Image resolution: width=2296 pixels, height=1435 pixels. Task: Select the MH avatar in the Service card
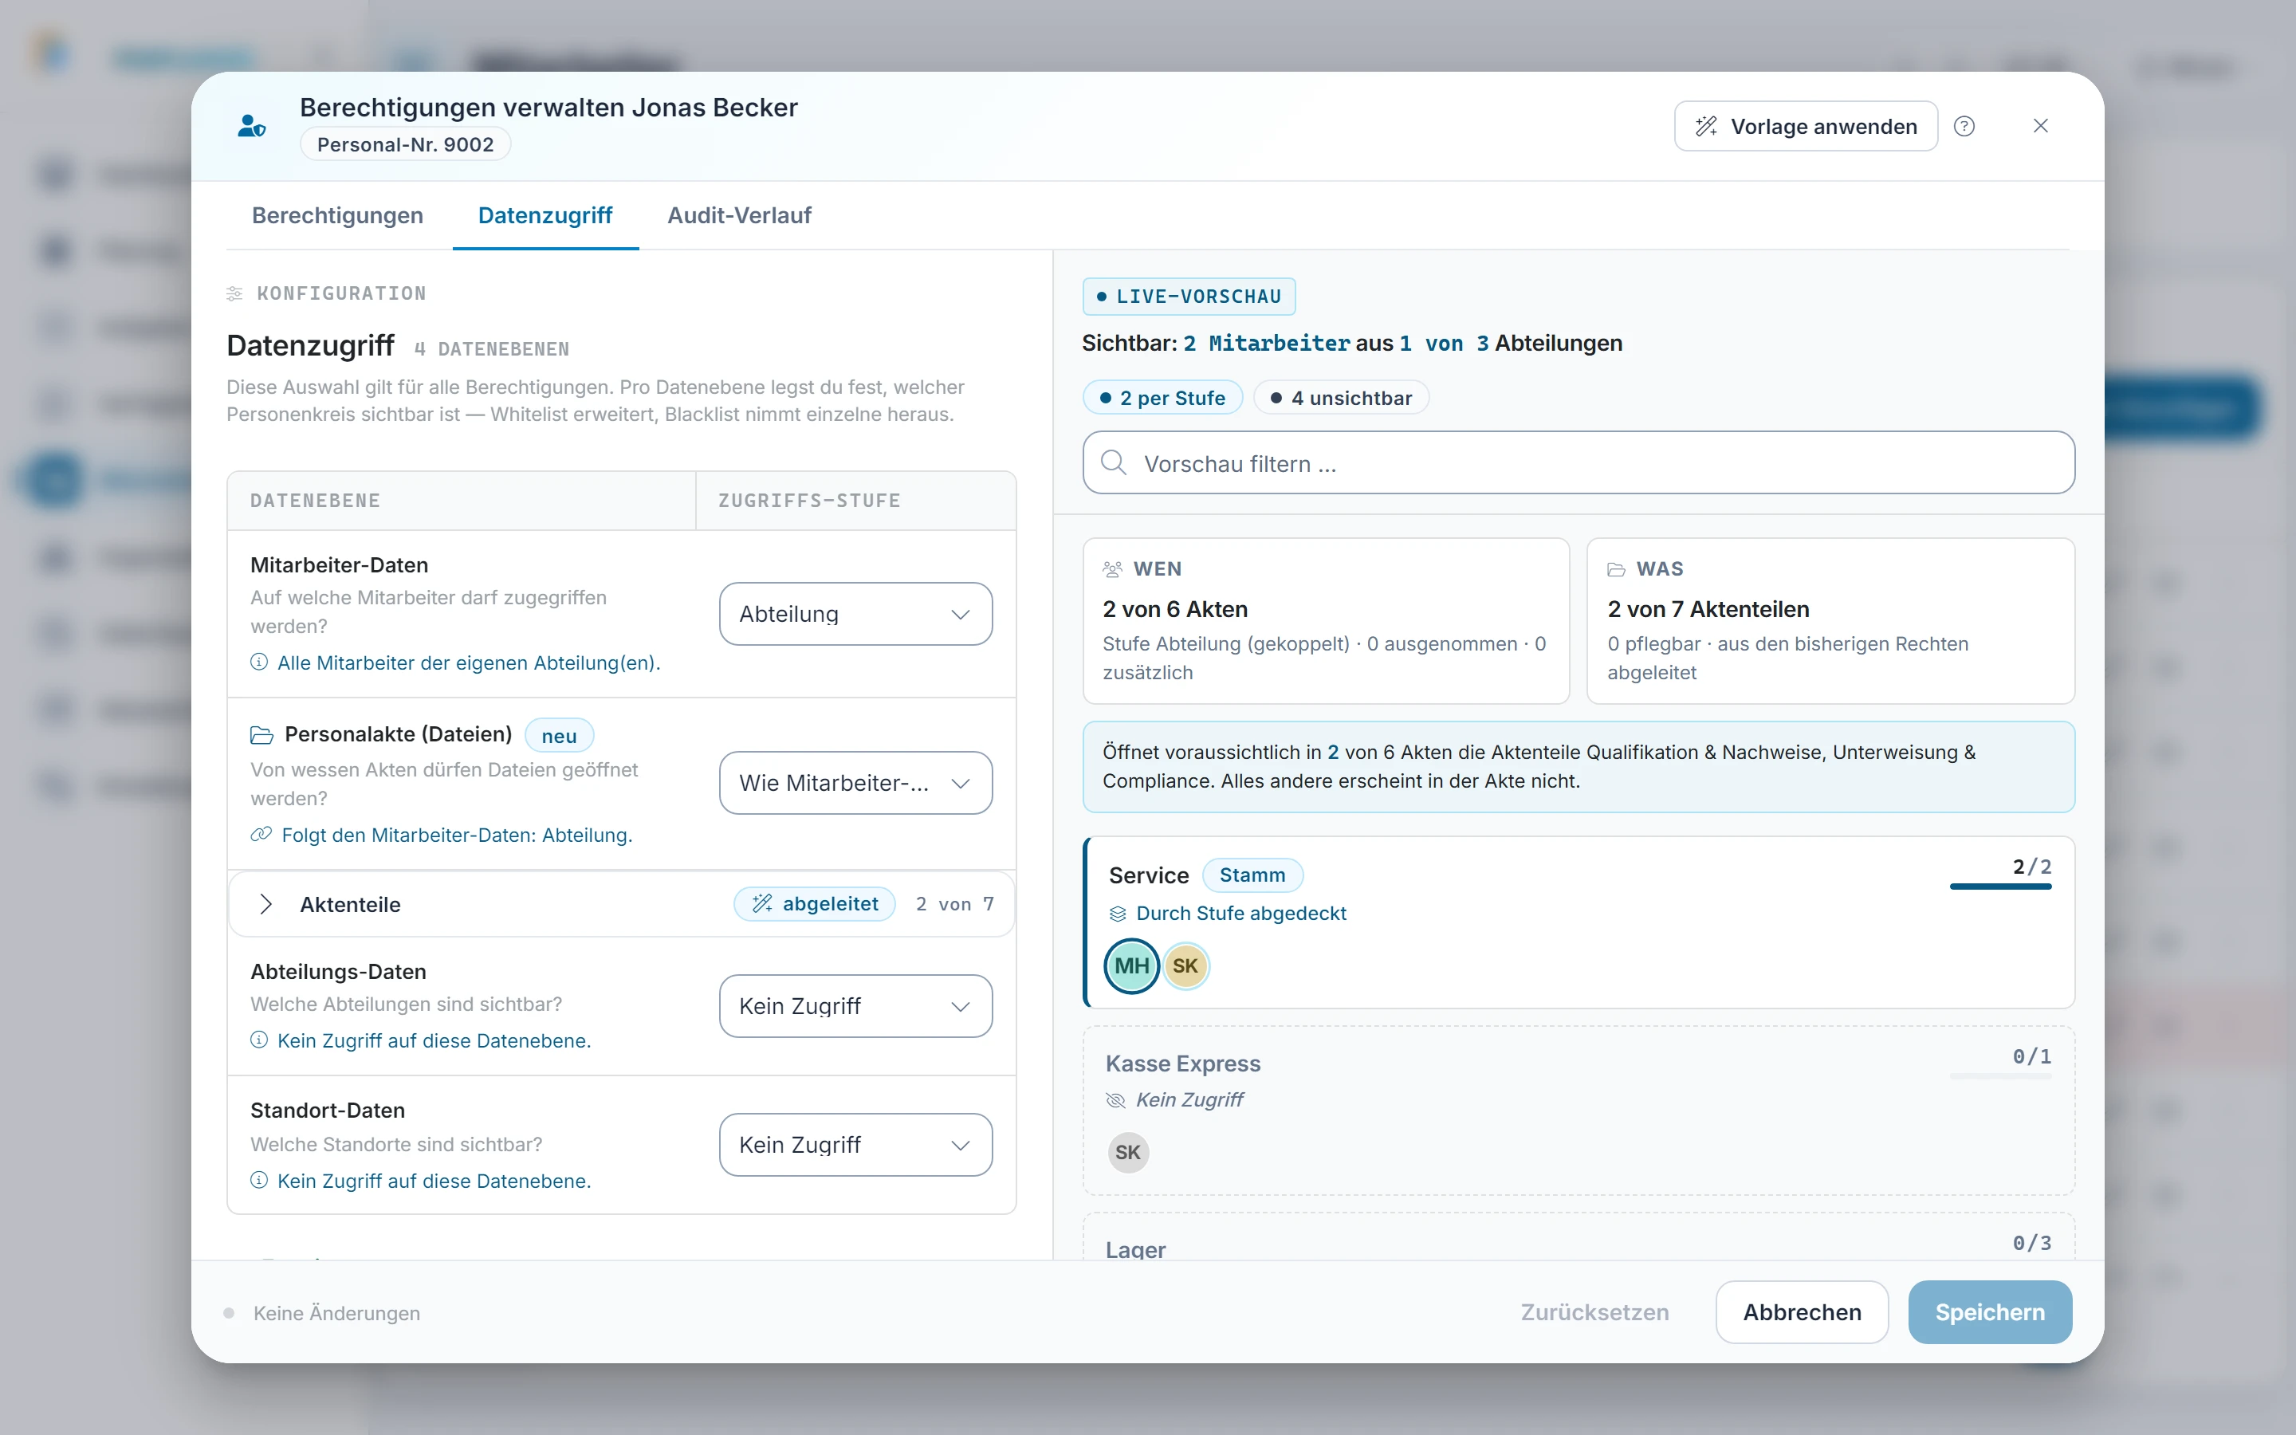1132,966
